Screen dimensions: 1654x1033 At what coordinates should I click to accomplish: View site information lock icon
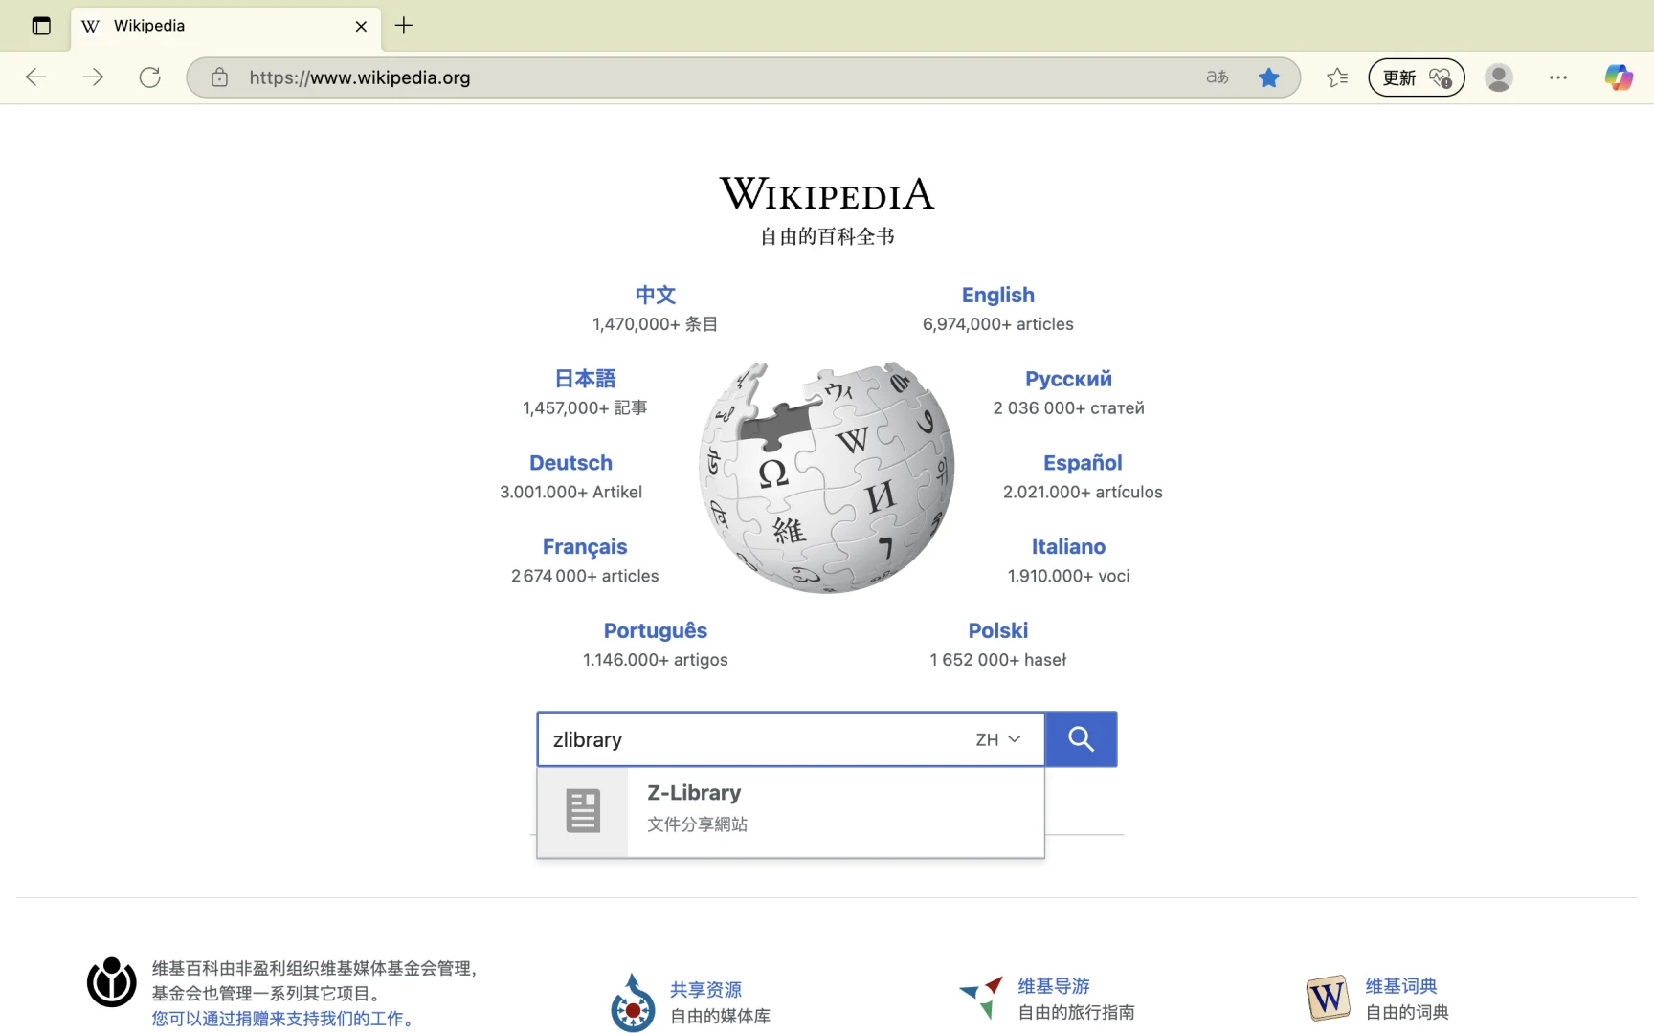point(219,77)
